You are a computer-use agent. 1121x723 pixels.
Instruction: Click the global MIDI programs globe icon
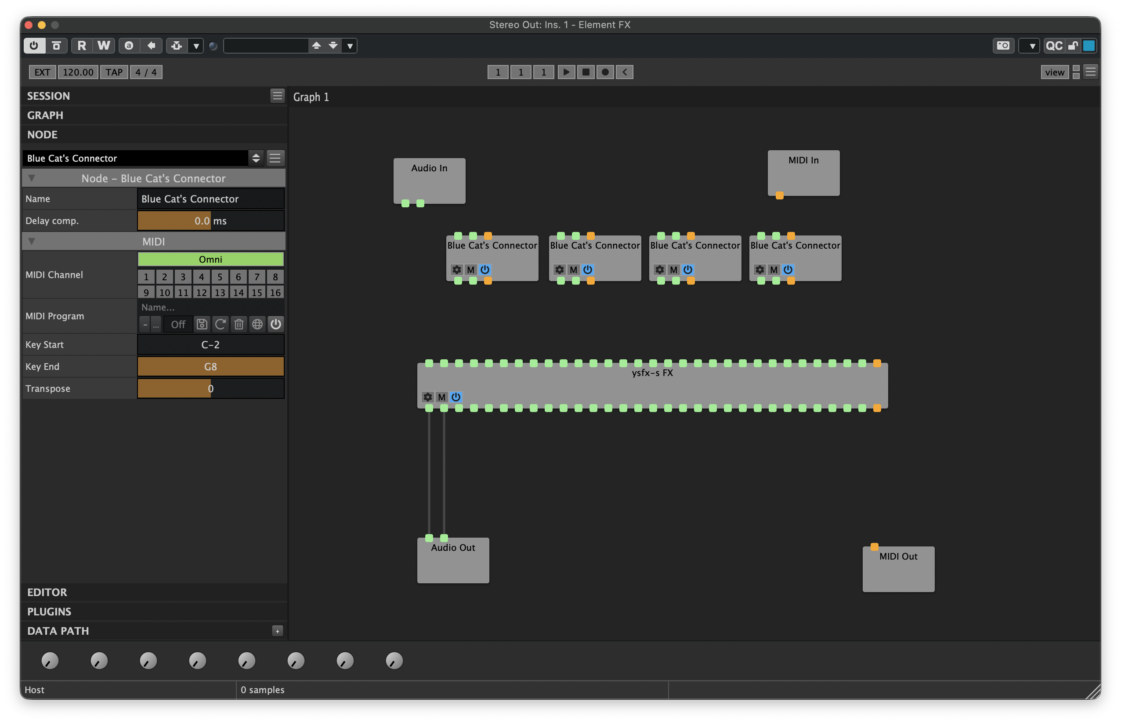(257, 324)
